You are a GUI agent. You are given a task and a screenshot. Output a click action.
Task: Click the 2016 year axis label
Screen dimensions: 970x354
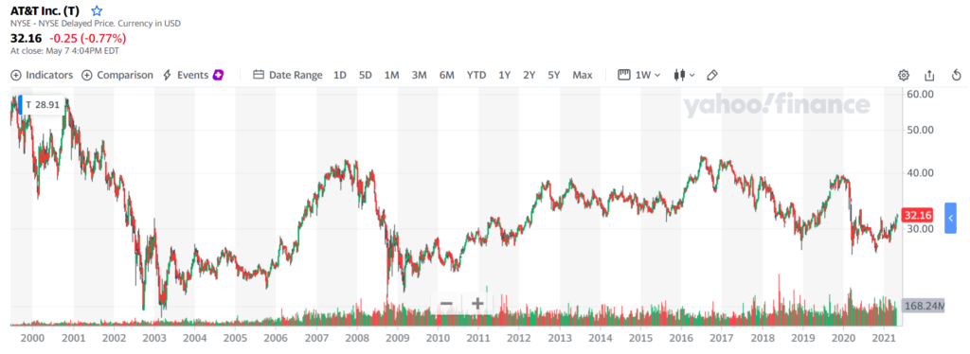click(681, 338)
